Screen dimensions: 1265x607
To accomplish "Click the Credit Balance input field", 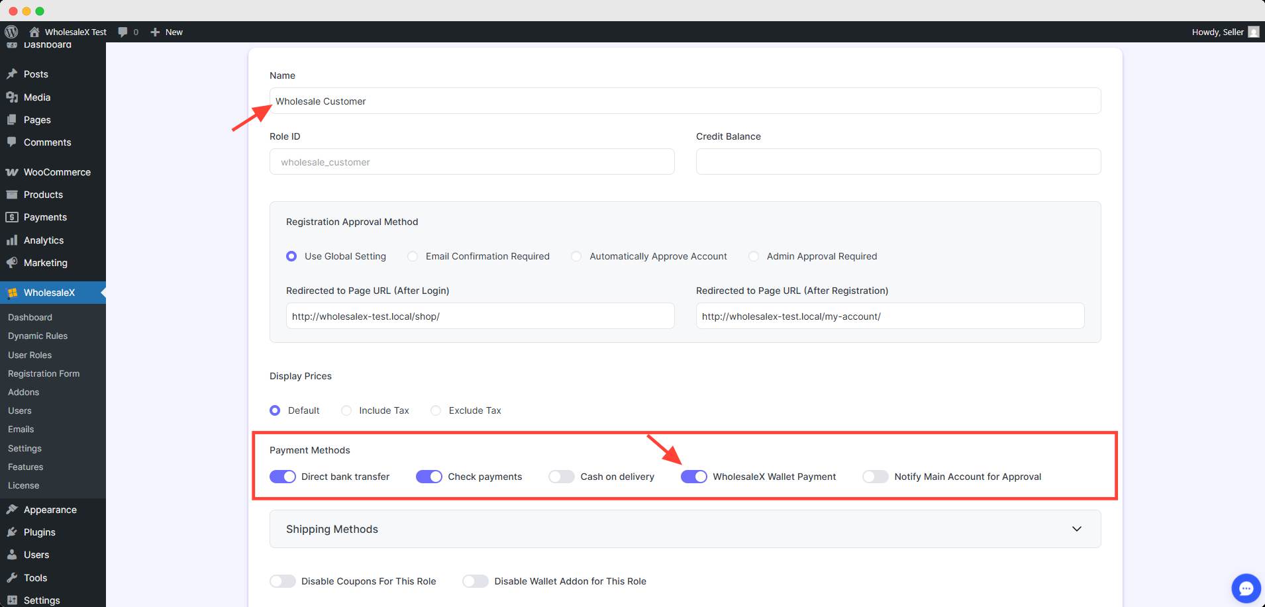I will point(898,162).
